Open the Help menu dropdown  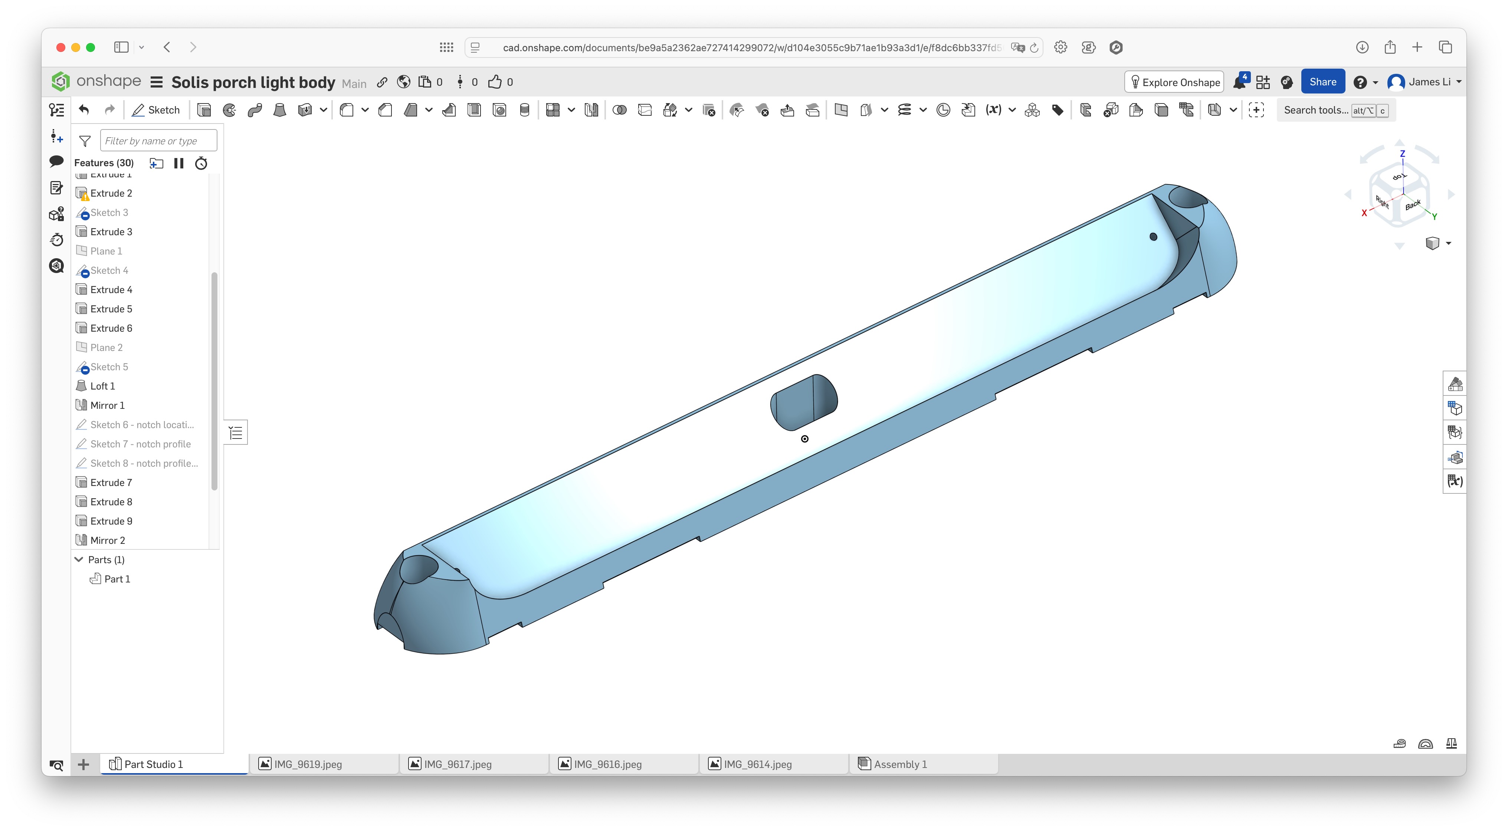tap(1365, 82)
